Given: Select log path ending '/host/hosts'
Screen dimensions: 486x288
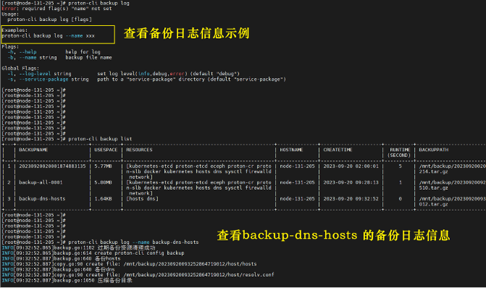Looking at the screenshot, I should [190, 264].
